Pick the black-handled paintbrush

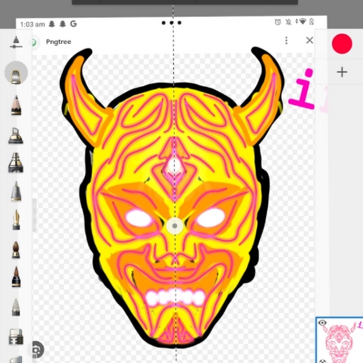point(16,277)
